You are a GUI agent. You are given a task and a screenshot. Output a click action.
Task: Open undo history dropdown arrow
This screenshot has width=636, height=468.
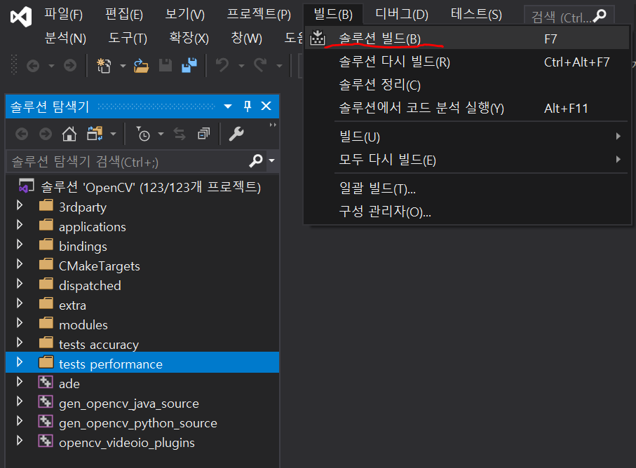pyautogui.click(x=242, y=66)
